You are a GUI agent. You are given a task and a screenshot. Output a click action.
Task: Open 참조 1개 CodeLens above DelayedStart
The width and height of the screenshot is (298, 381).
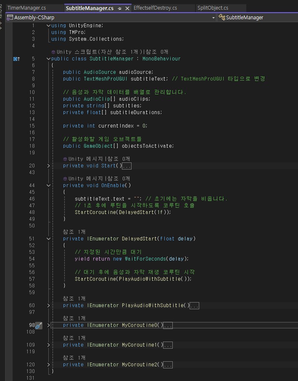pos(74,232)
